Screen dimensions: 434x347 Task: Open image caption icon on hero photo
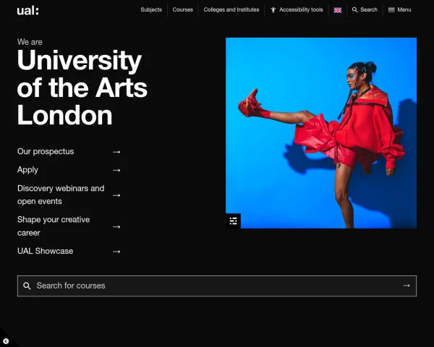point(233,220)
